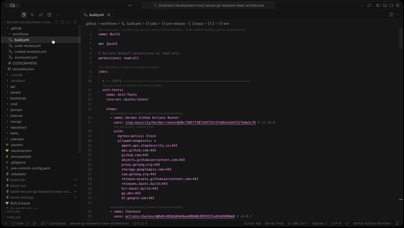The height and width of the screenshot is (228, 404).
Task: Open code-review.yml in explorer
Action: pyautogui.click(x=41, y=46)
